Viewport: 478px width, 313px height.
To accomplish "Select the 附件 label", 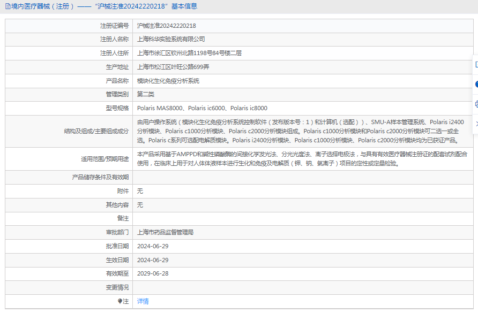I will tap(123, 191).
